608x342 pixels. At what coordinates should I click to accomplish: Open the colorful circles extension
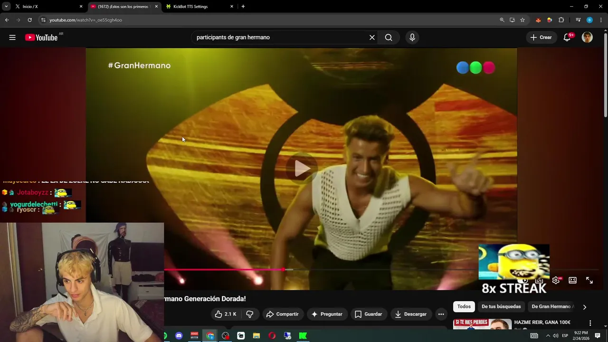click(x=550, y=20)
